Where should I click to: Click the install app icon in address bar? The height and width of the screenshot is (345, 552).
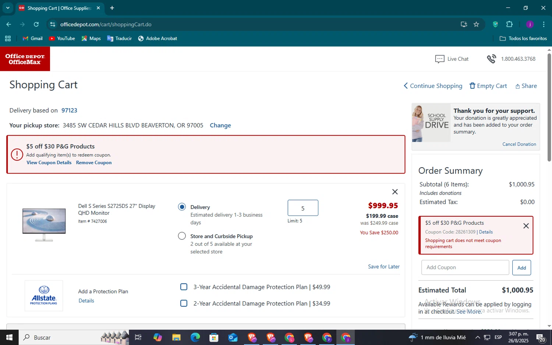click(x=464, y=24)
